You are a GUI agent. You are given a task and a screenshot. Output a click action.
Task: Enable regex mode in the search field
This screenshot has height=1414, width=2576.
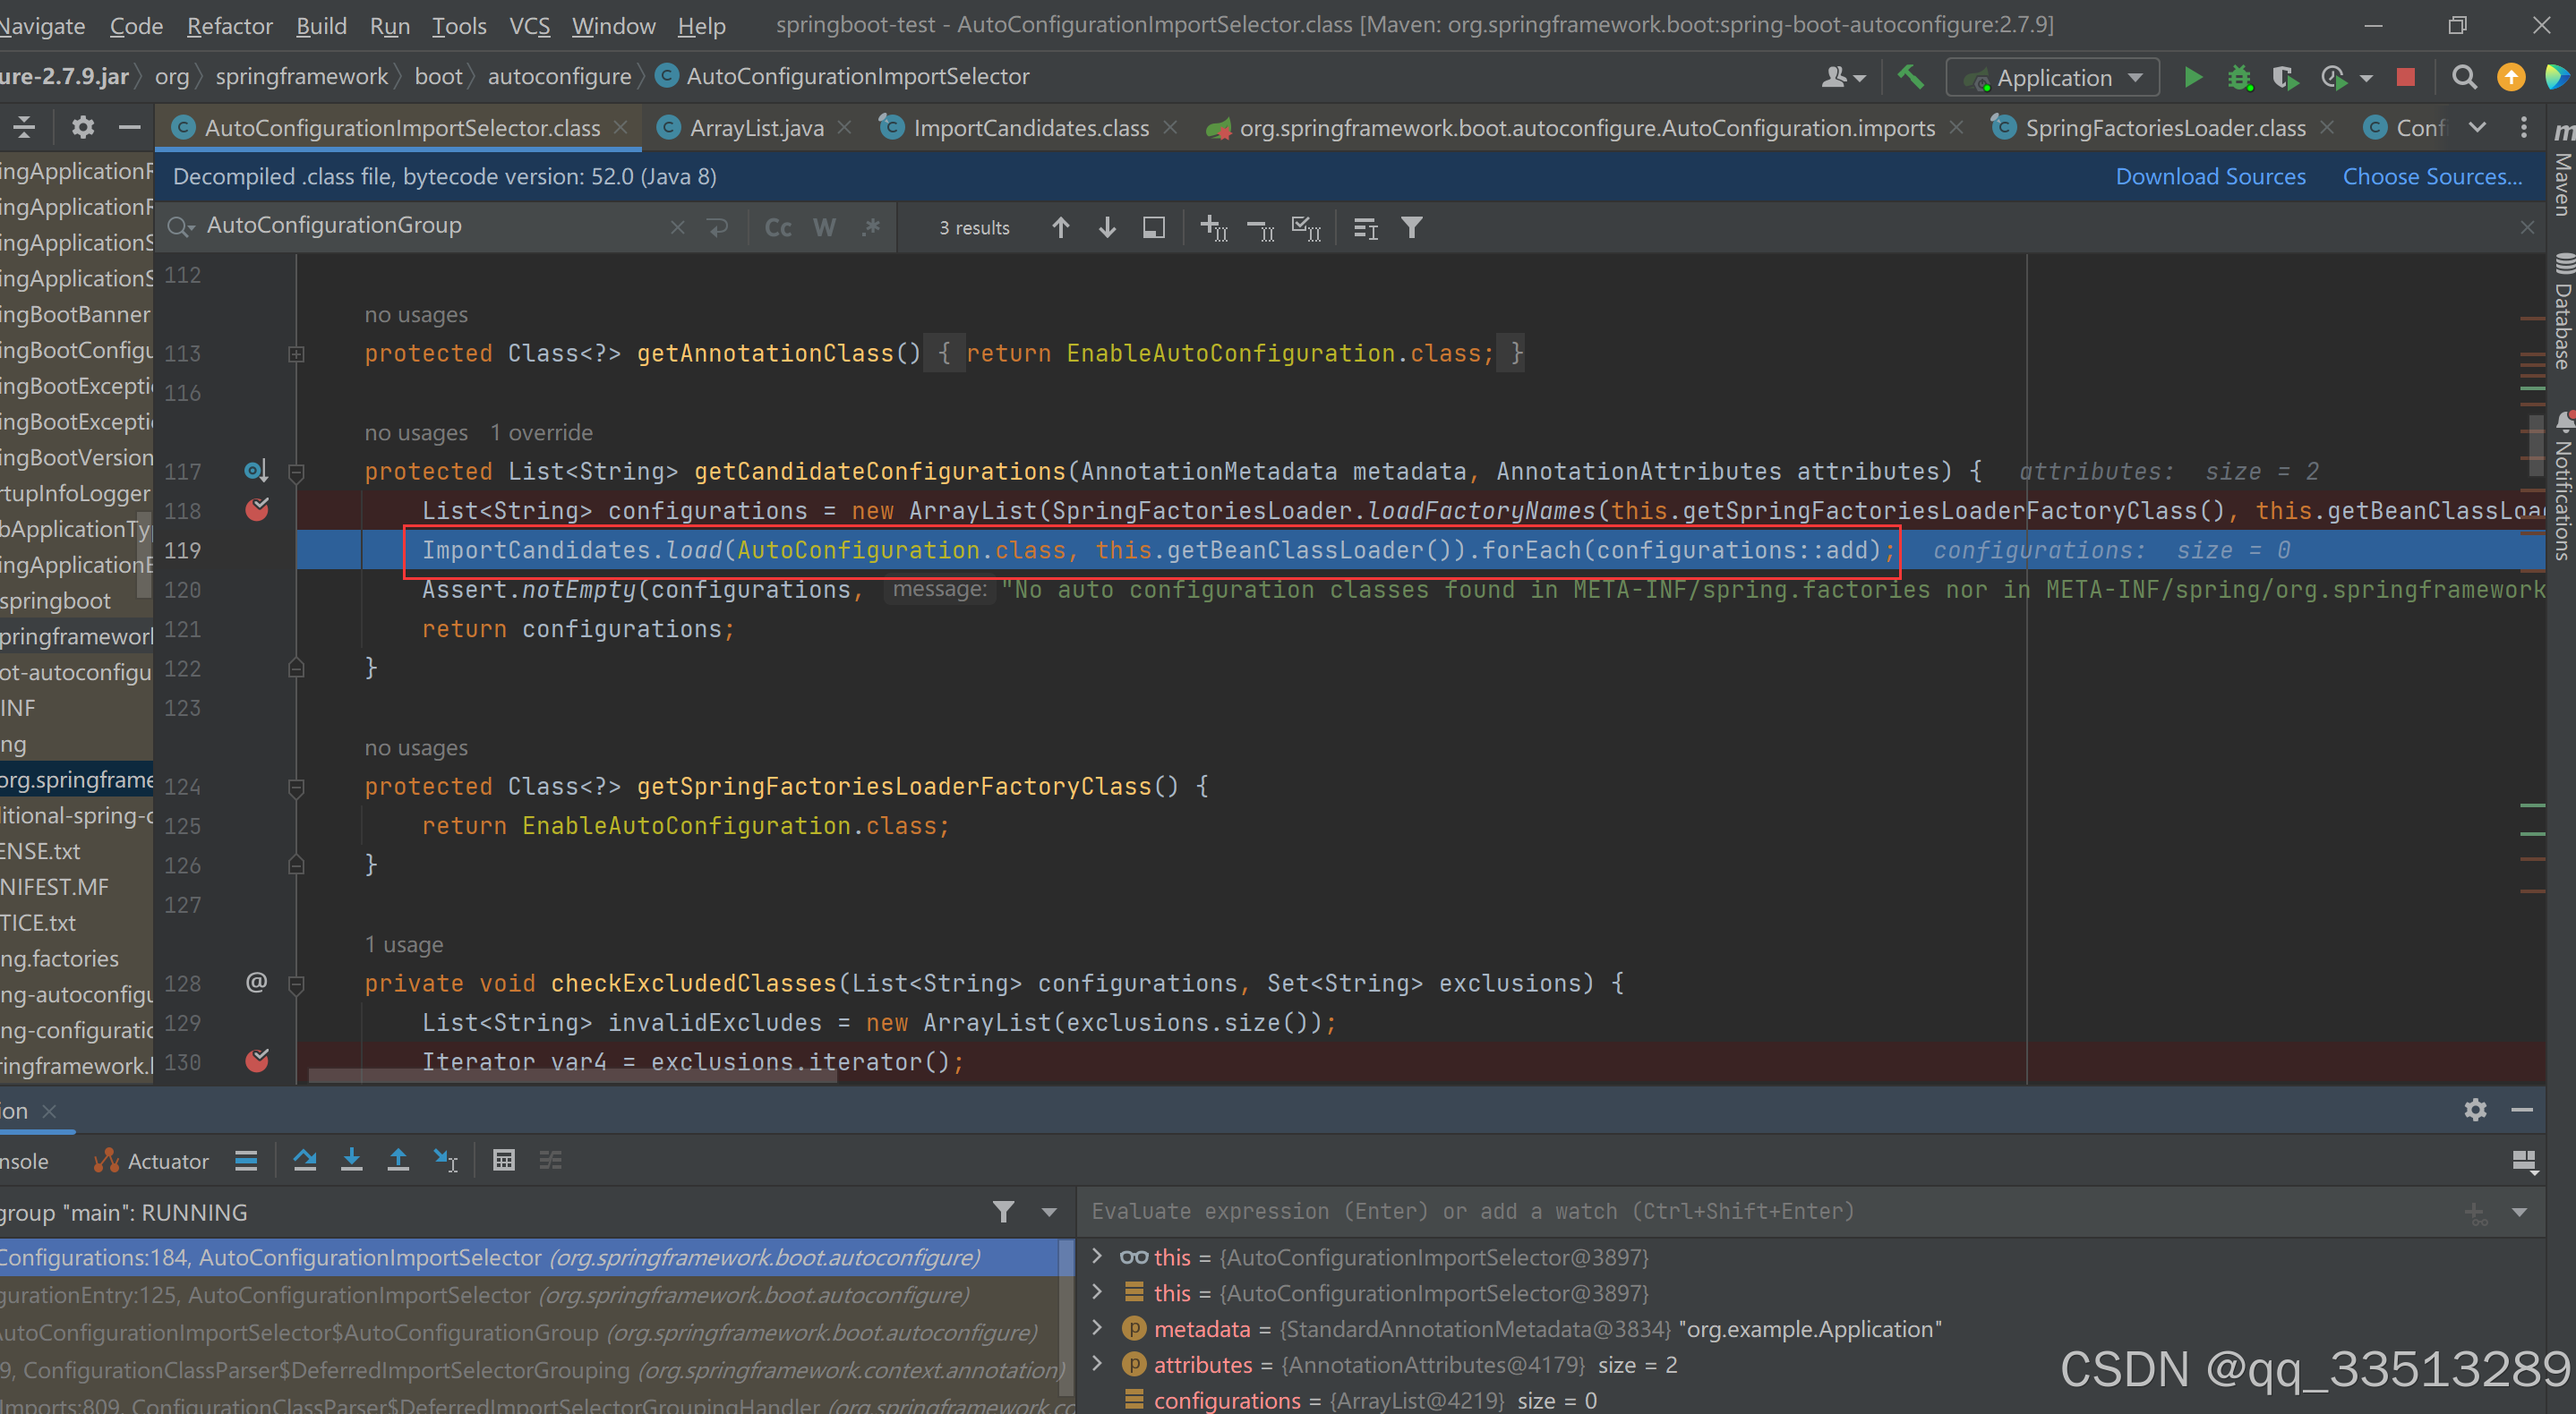[871, 226]
